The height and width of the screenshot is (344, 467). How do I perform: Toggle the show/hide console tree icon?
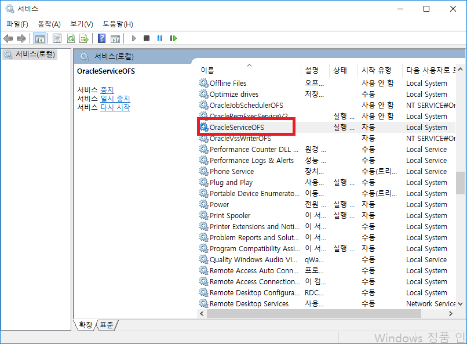(x=39, y=38)
